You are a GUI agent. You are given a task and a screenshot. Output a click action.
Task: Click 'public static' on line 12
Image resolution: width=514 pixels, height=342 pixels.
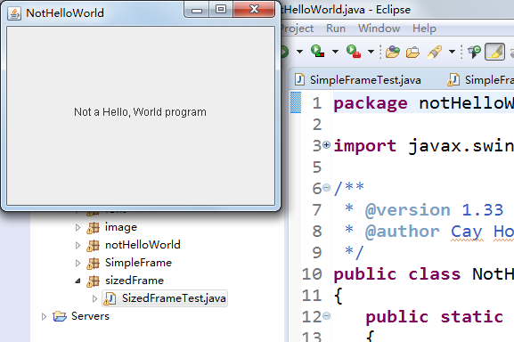tap(435, 317)
